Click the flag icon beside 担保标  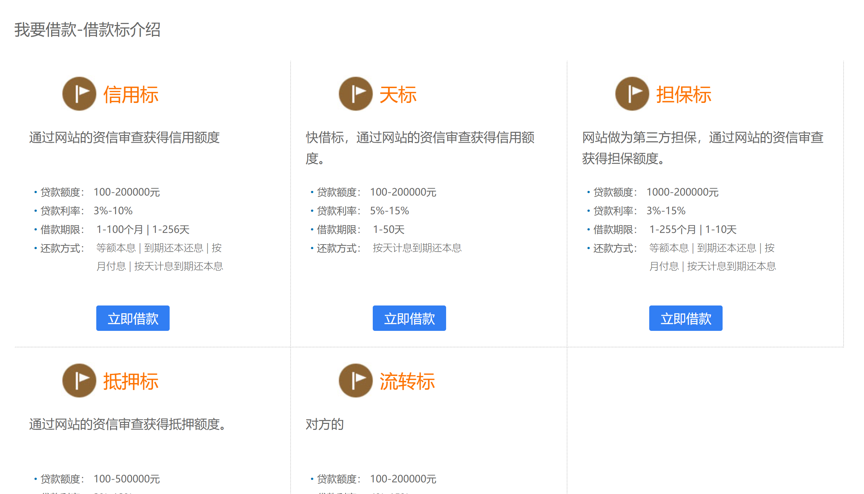tap(632, 94)
